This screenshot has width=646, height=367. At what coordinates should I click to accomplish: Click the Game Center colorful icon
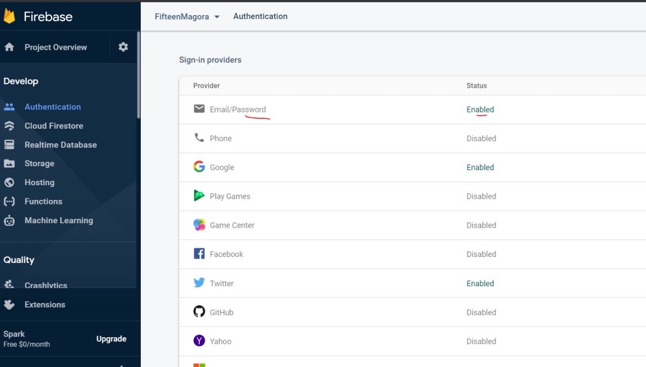(199, 225)
